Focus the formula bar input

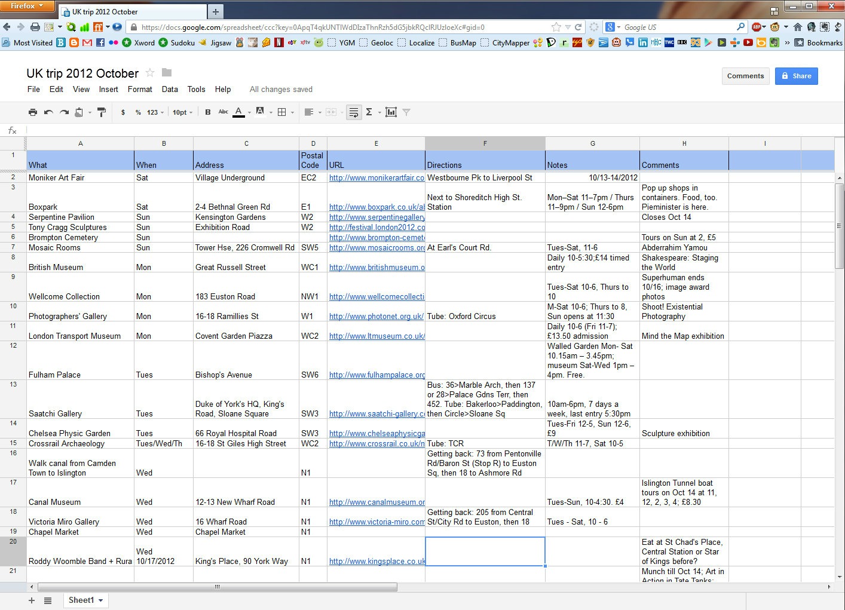[430, 130]
